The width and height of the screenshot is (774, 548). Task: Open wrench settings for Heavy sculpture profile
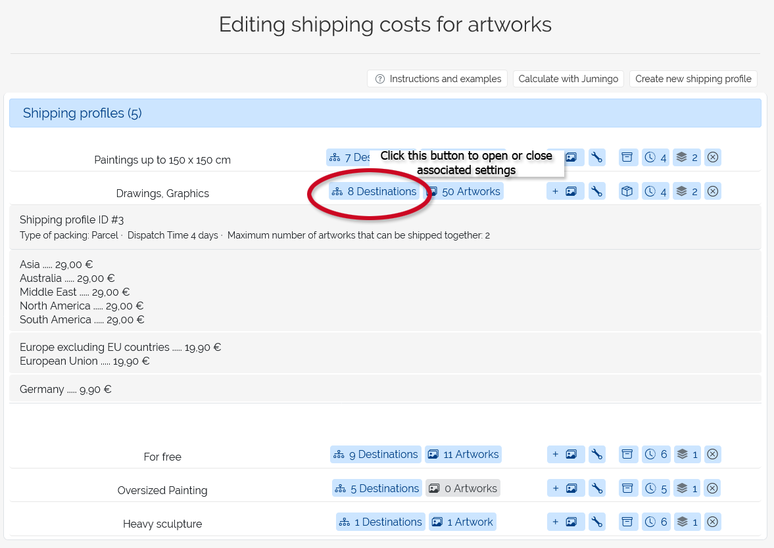596,522
